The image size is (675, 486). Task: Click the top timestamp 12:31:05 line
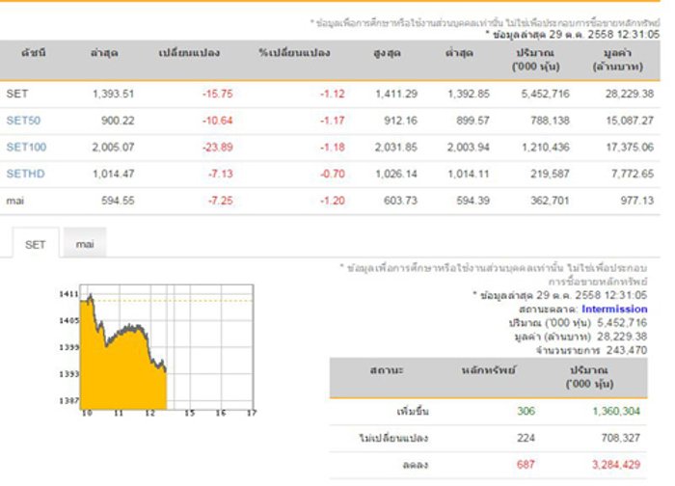click(x=573, y=35)
